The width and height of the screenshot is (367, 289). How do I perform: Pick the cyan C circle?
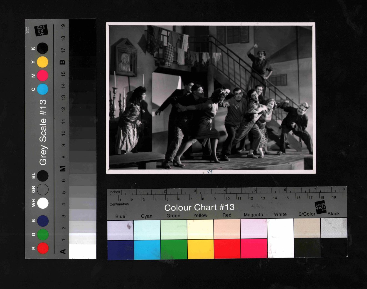[x=42, y=89]
